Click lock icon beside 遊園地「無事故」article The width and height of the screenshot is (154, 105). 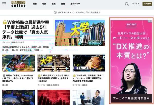4,76
